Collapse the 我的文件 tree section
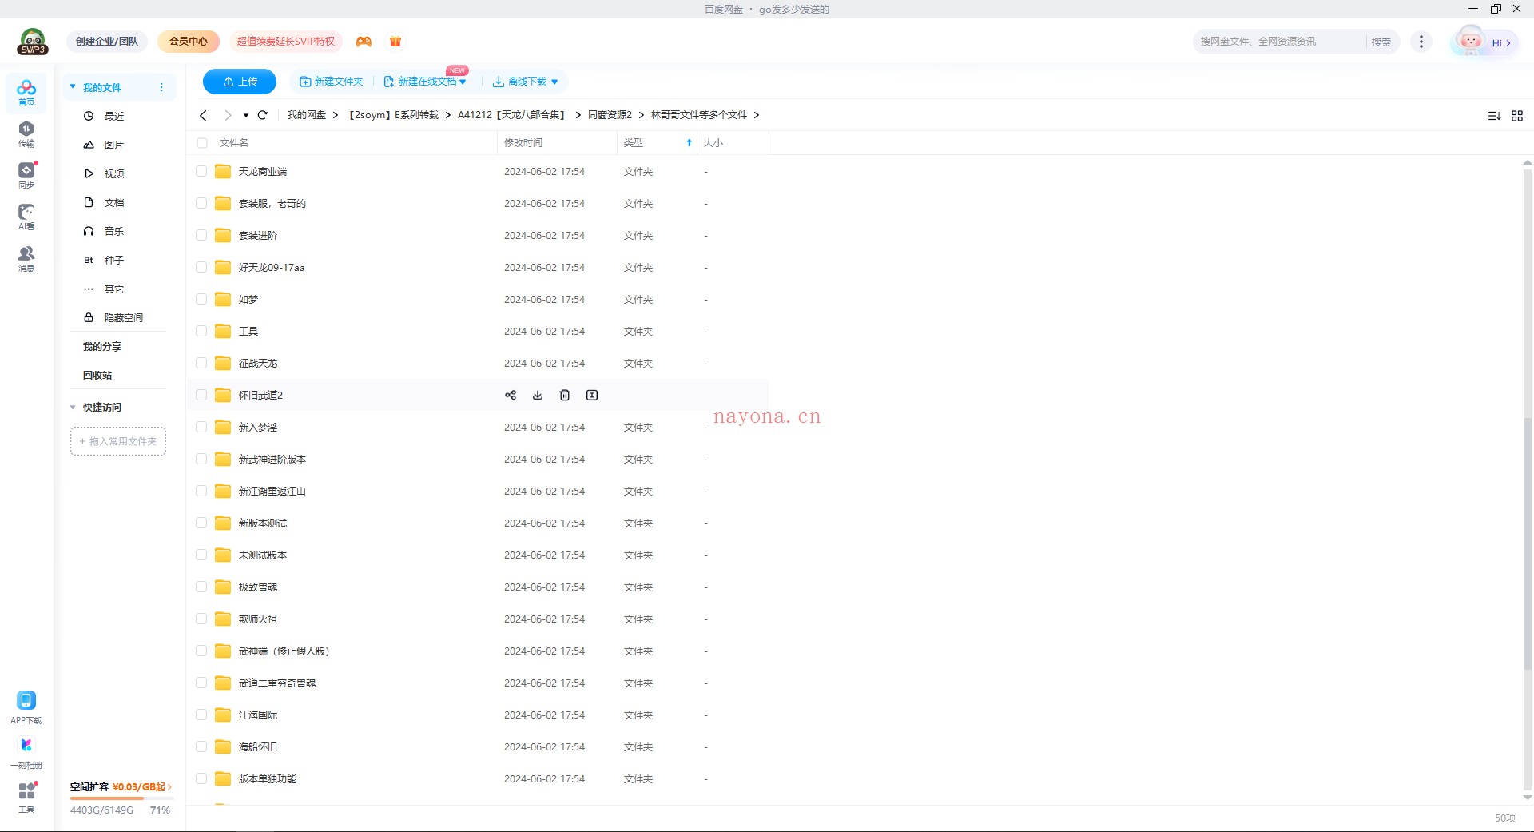The image size is (1534, 832). 73,86
